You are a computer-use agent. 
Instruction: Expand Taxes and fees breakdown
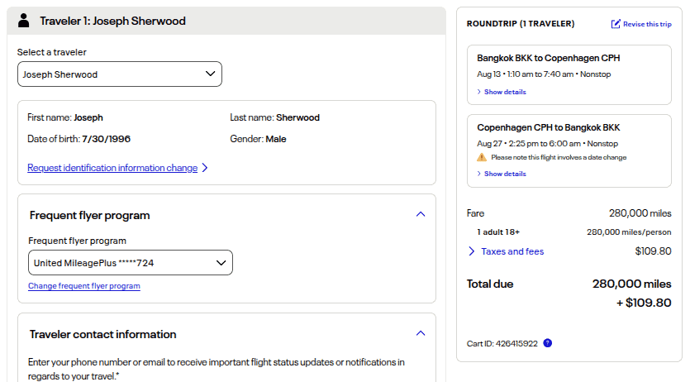coord(512,251)
